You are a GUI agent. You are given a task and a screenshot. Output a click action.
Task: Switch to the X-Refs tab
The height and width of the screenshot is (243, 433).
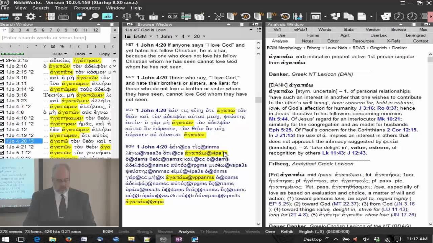[x=393, y=41]
